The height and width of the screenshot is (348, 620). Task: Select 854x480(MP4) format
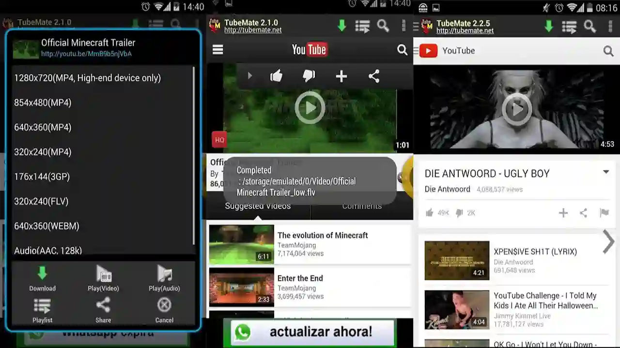pyautogui.click(x=43, y=102)
